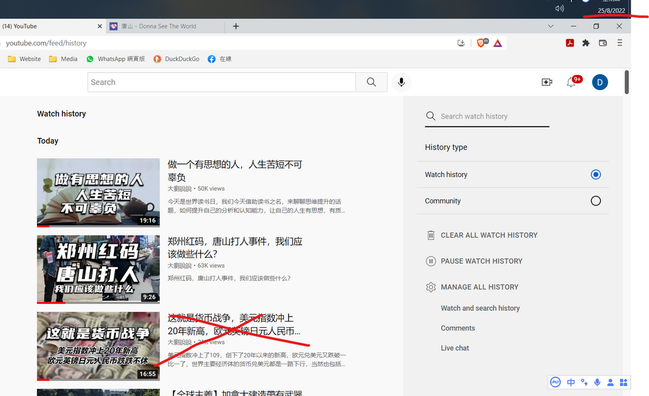Open the channel name under 50K views video
Image resolution: width=649 pixels, height=396 pixels.
tap(179, 189)
